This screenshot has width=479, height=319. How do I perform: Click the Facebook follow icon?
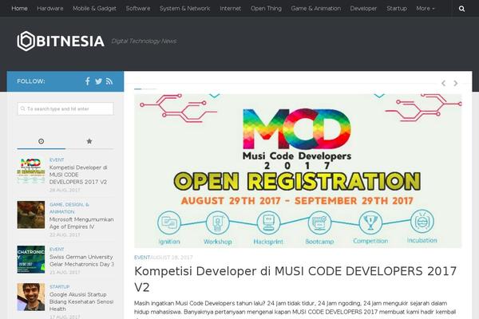[x=88, y=81]
